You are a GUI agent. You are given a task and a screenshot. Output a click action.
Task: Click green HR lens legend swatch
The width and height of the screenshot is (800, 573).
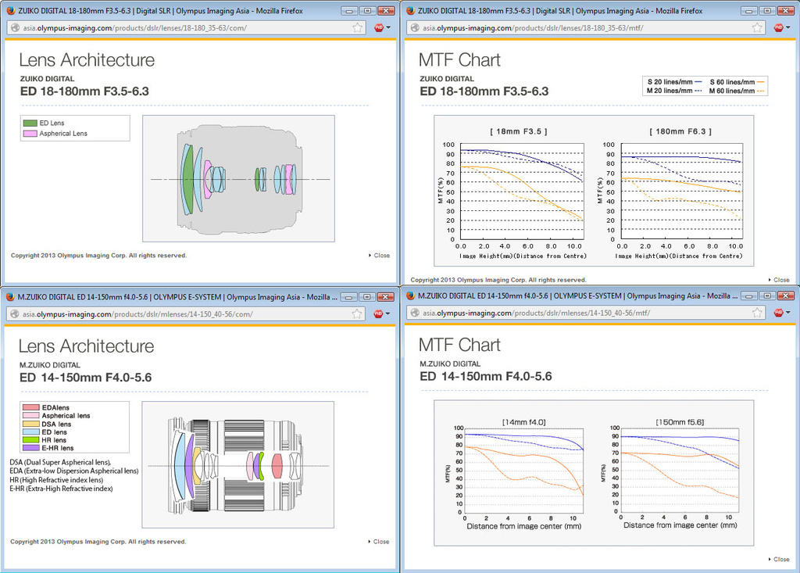click(x=31, y=439)
